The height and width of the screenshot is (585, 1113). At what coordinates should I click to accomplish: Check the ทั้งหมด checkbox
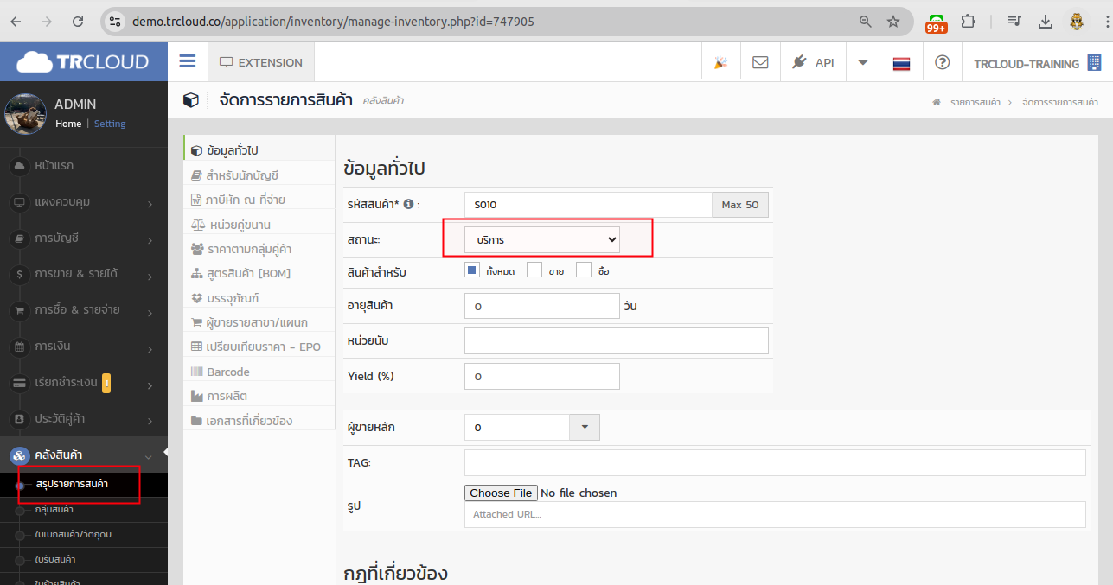[x=471, y=270]
